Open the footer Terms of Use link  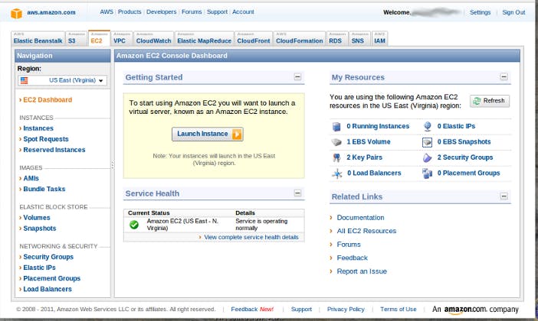click(x=398, y=310)
